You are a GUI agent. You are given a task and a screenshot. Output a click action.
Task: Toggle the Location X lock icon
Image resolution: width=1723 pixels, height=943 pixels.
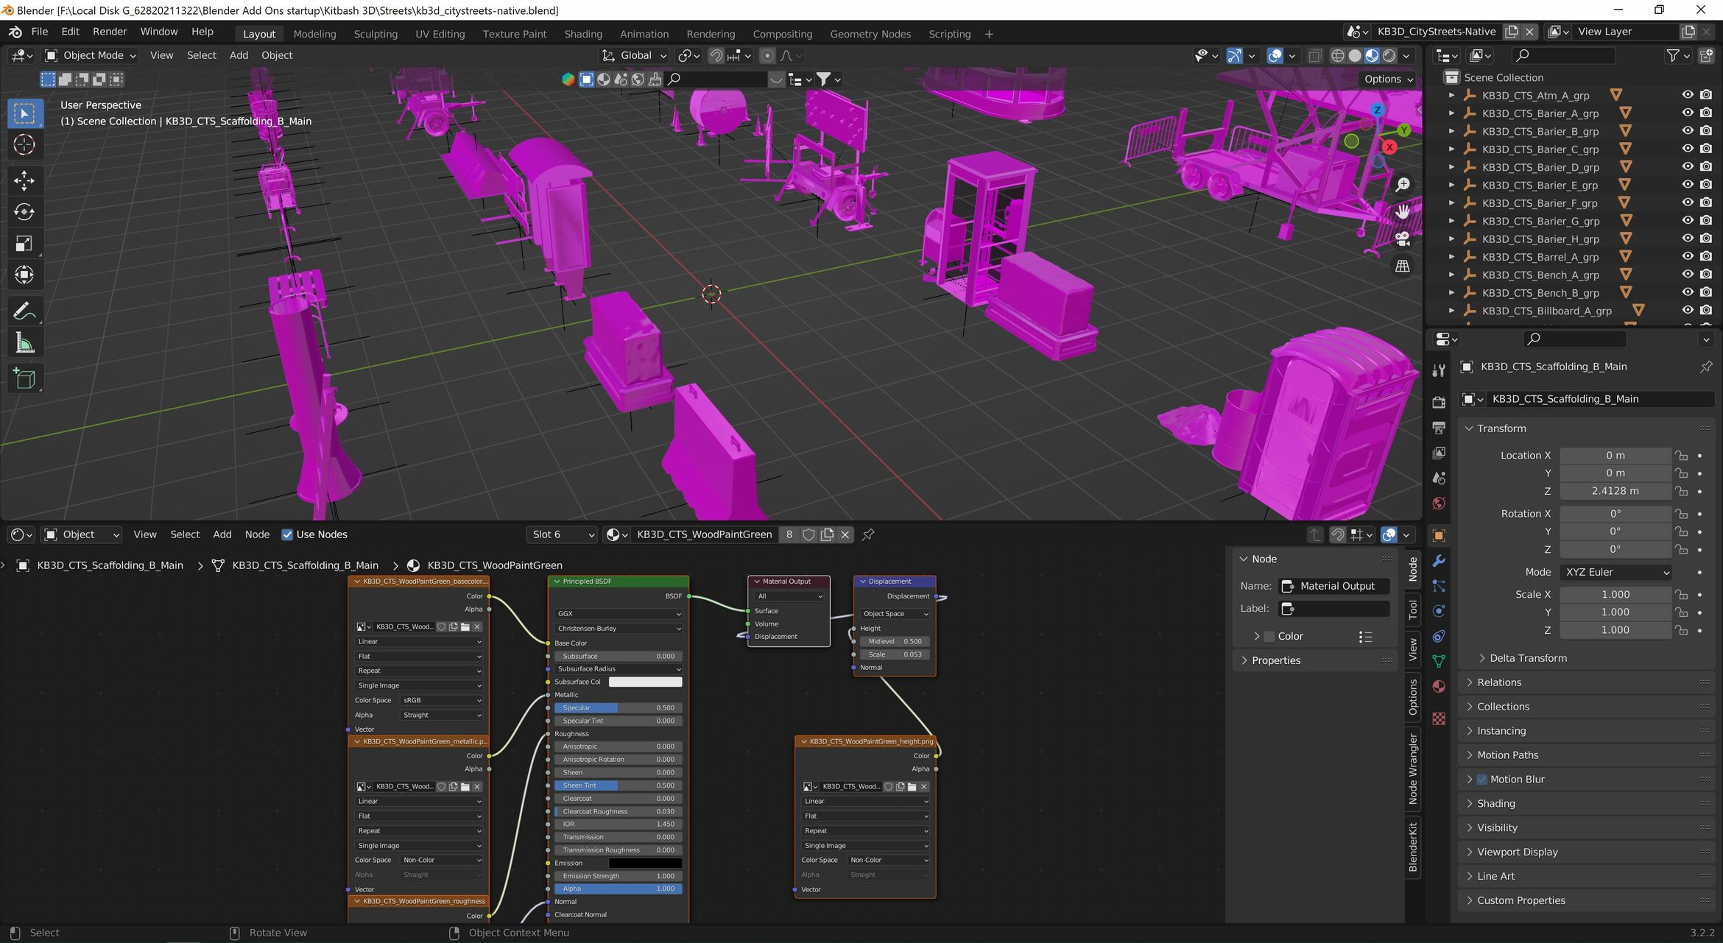pyautogui.click(x=1681, y=456)
